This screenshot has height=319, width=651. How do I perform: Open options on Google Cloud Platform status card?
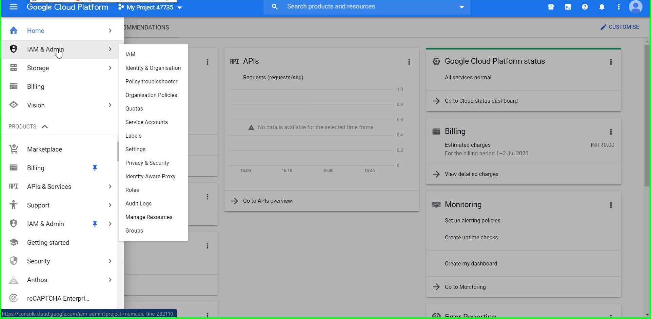pos(611,62)
